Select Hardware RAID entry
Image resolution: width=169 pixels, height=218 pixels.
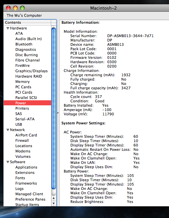[29, 76]
